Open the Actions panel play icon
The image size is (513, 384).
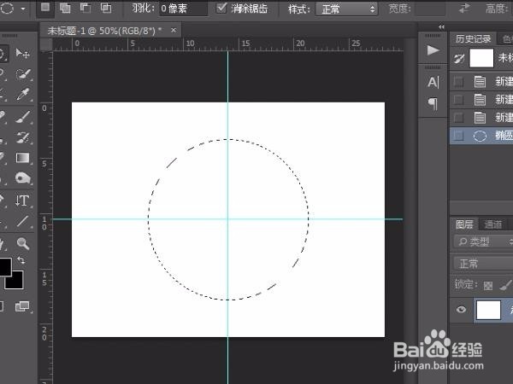point(433,50)
